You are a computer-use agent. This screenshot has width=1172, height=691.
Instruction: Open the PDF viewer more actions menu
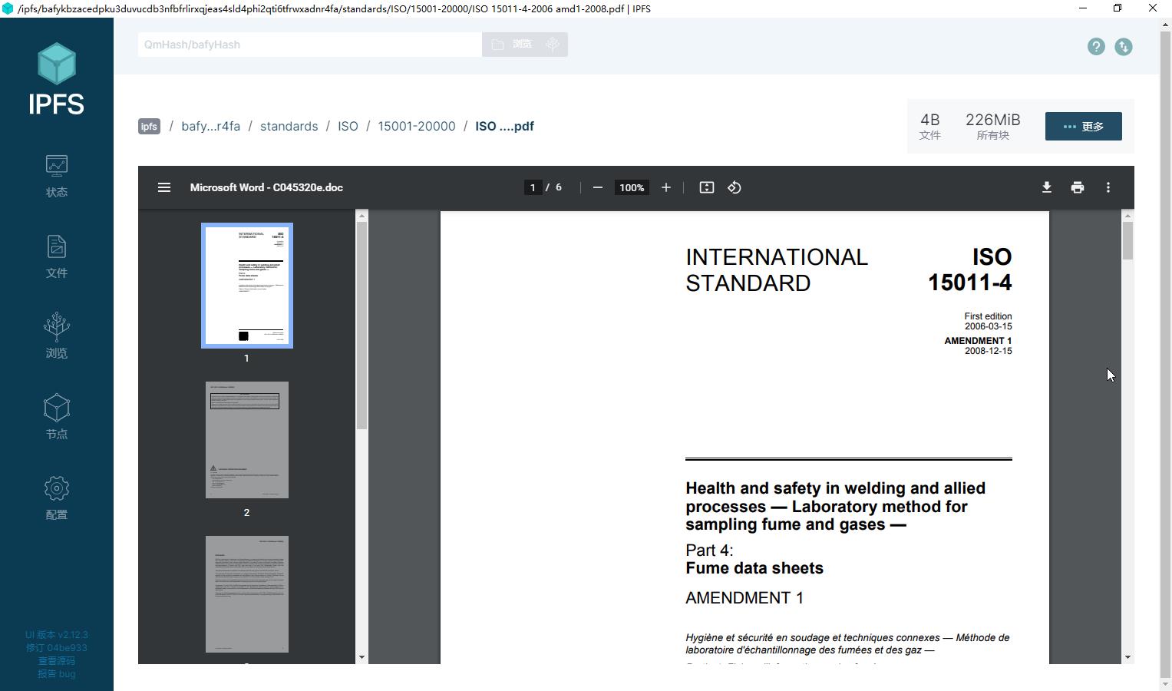tap(1108, 187)
